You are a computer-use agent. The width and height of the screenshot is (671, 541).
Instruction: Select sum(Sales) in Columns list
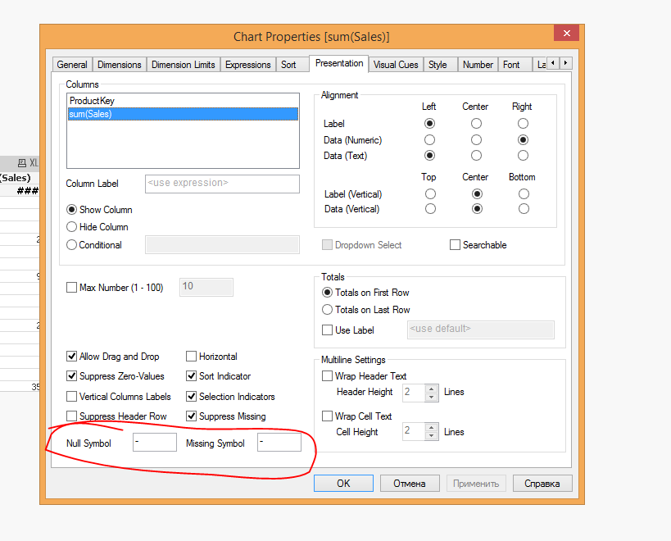183,114
